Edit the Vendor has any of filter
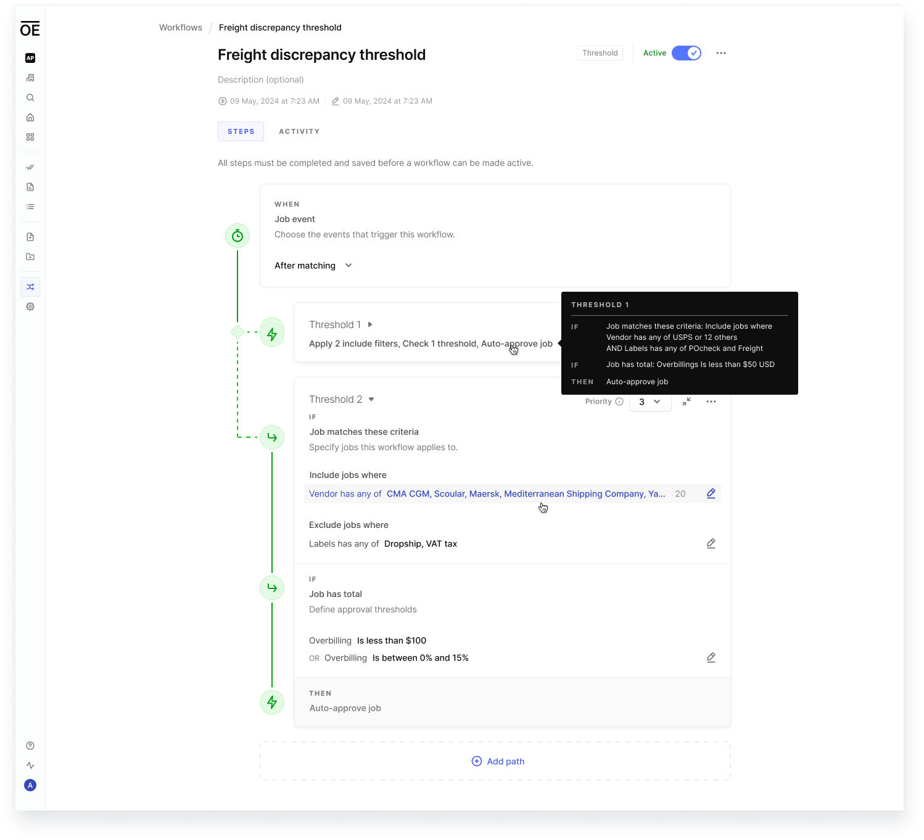 711,493
